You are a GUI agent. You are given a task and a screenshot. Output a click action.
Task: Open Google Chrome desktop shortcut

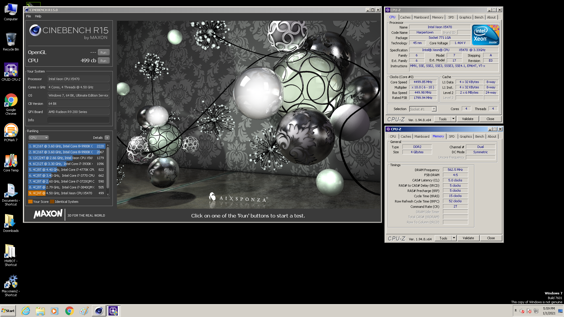[x=11, y=104]
